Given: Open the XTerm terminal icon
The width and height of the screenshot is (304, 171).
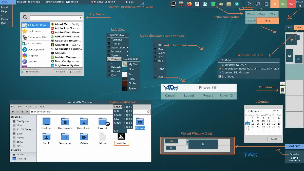Looking at the screenshot, I should tap(174, 4).
